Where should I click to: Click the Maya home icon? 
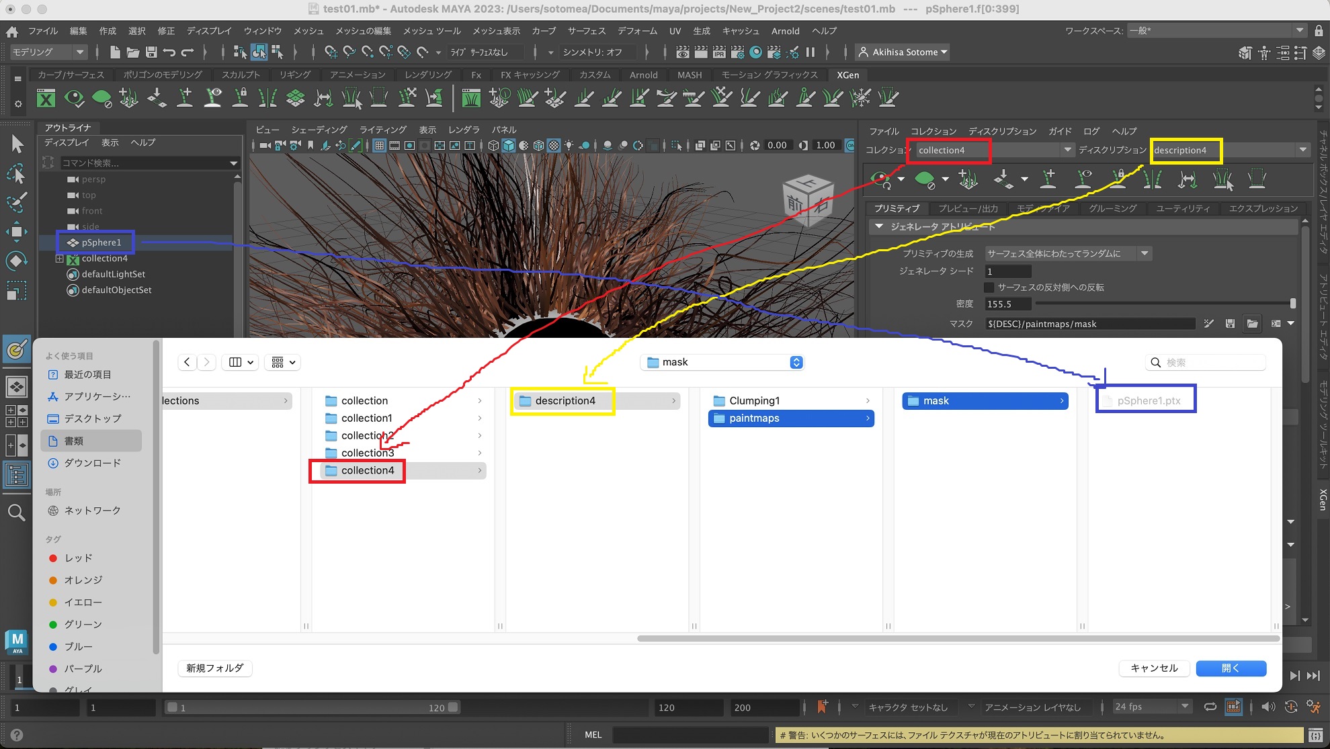coord(11,31)
